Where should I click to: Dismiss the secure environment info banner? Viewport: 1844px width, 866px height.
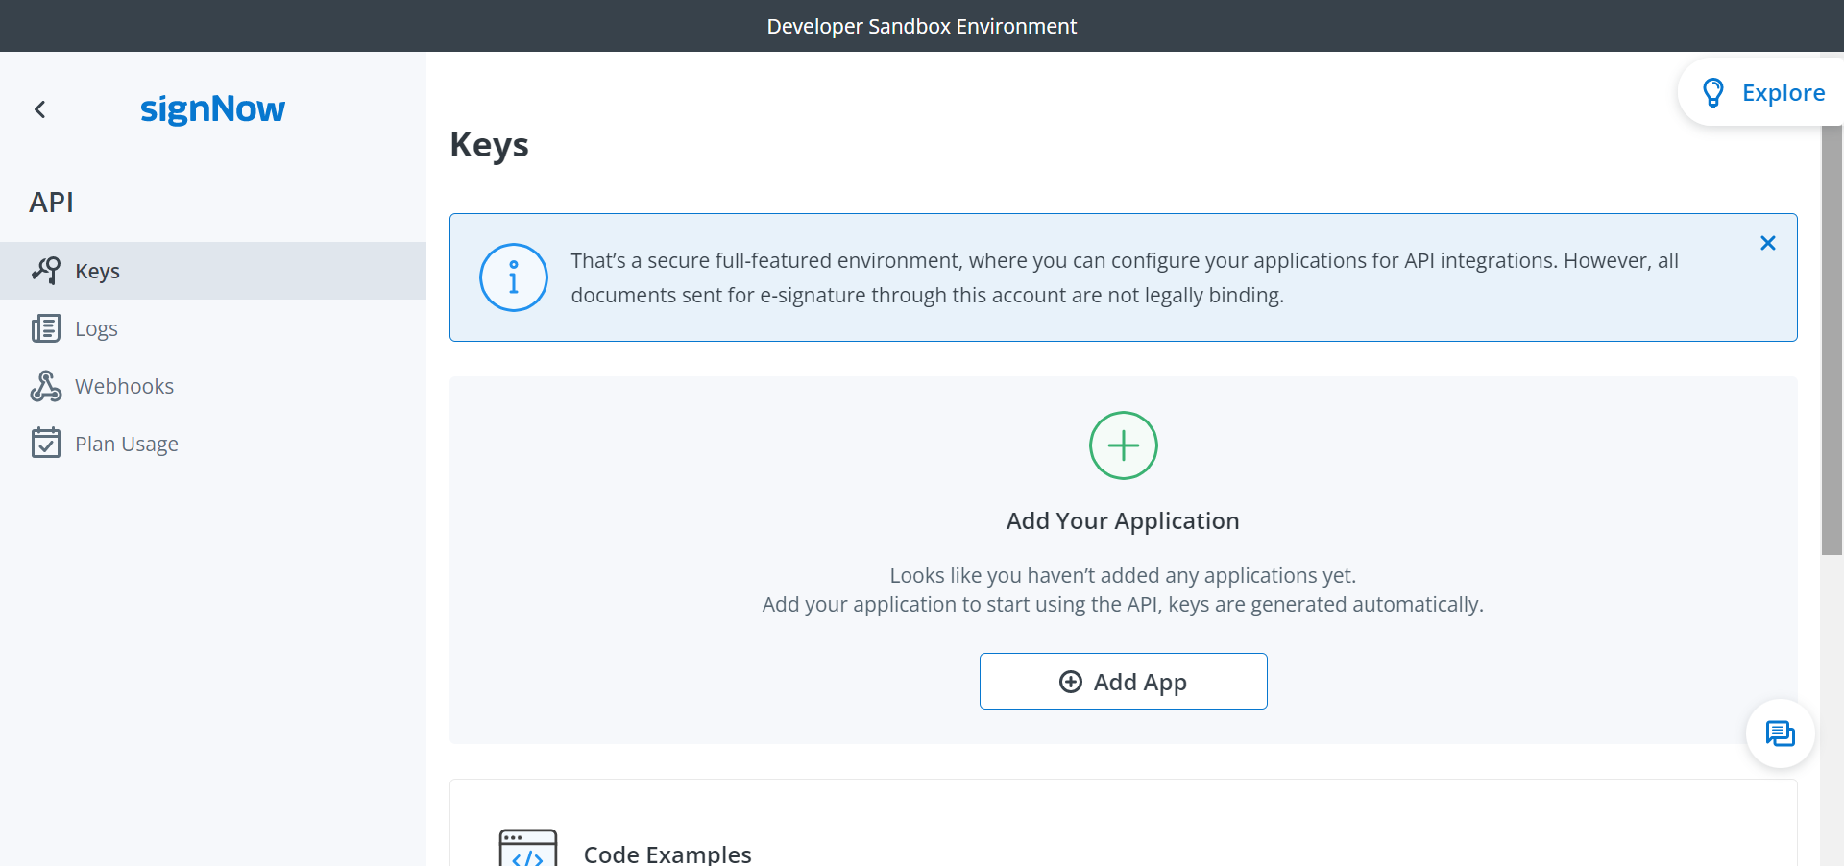1768,242
